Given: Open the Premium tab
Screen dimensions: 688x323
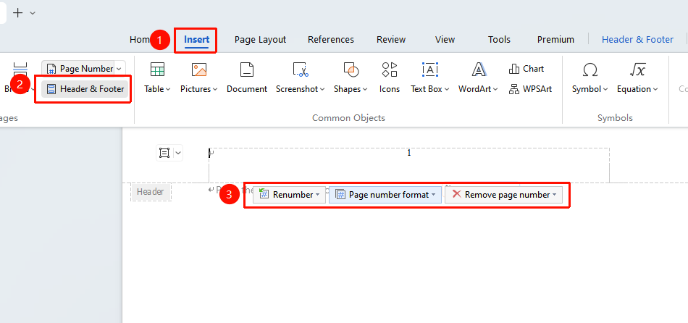Looking at the screenshot, I should click(555, 40).
